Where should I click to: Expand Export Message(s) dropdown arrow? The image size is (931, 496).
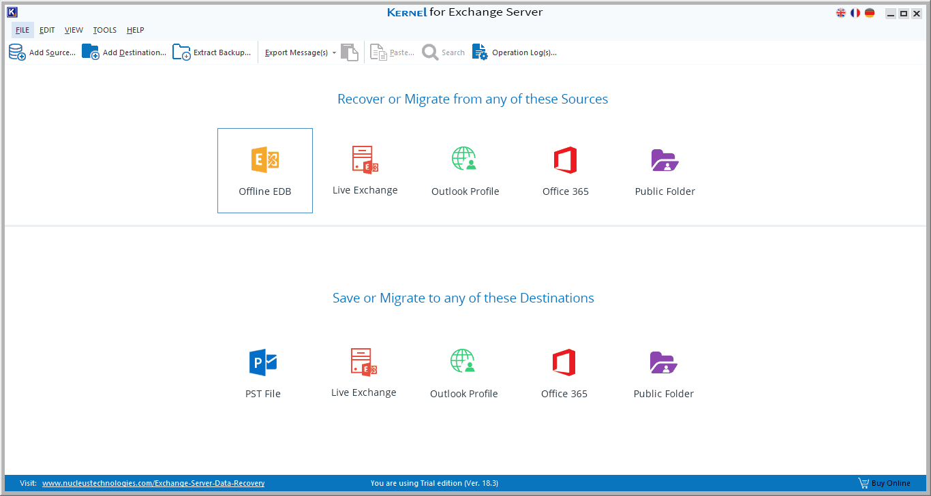click(334, 53)
